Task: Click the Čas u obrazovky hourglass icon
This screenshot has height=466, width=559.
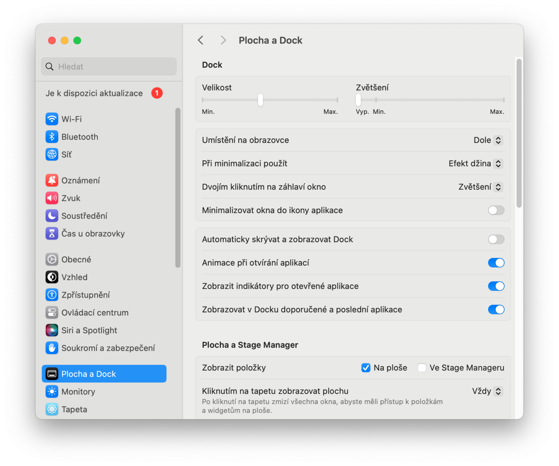Action: (52, 233)
